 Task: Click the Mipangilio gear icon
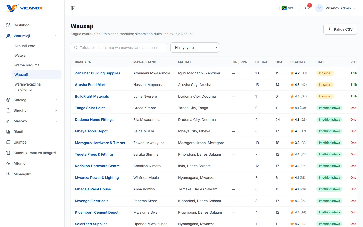pyautogui.click(x=8, y=174)
